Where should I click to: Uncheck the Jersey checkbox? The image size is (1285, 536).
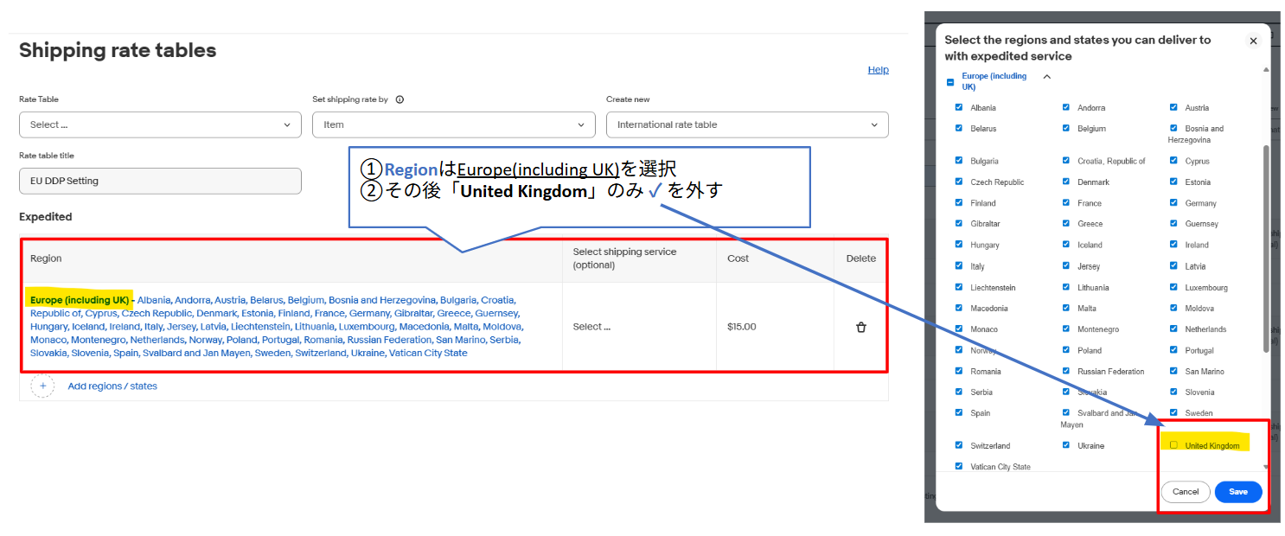point(1066,265)
